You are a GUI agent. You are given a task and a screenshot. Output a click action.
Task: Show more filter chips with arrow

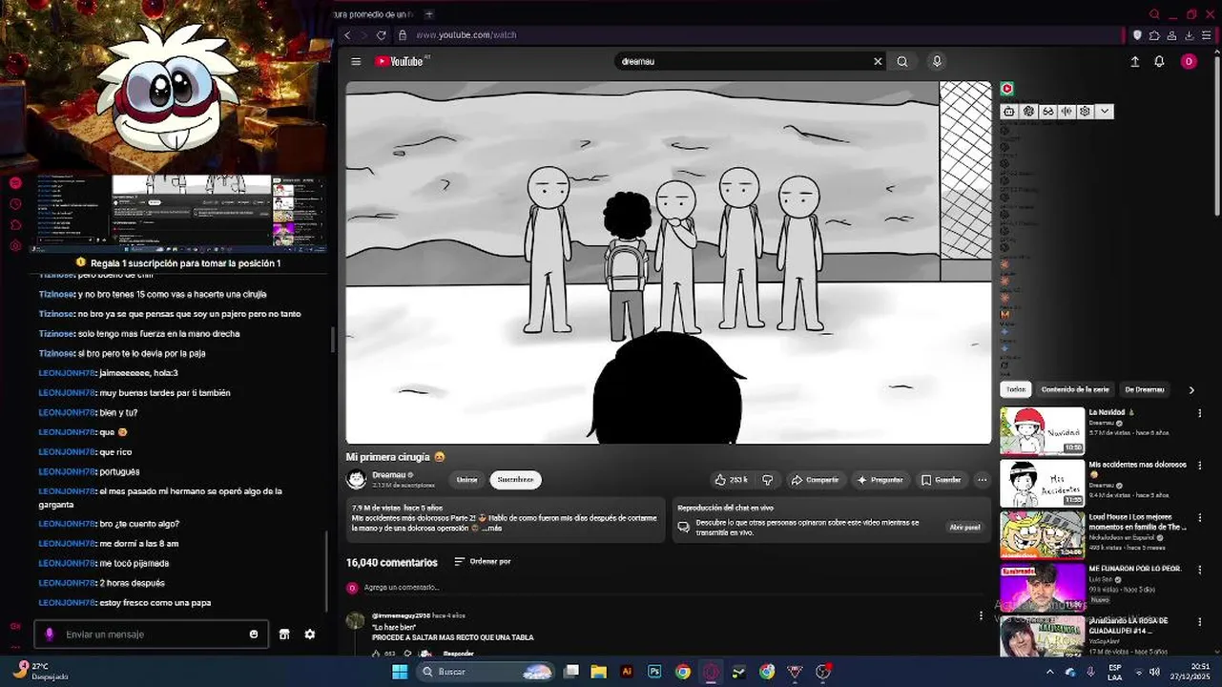pyautogui.click(x=1191, y=389)
